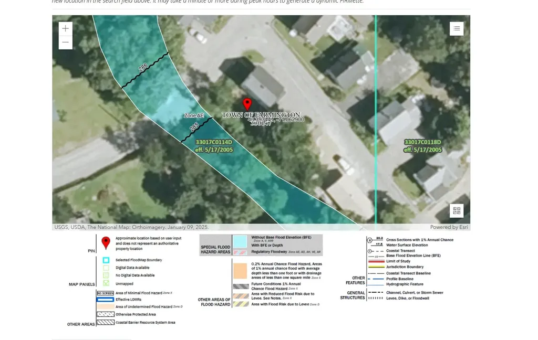The width and height of the screenshot is (538, 340).
Task: Click the red pin icon in legend
Action: point(106,243)
